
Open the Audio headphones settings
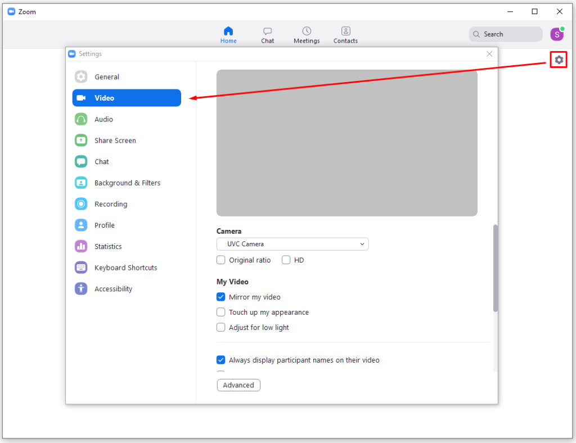pos(82,119)
